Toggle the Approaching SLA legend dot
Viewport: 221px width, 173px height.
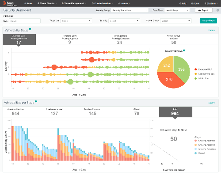[x=196, y=74]
